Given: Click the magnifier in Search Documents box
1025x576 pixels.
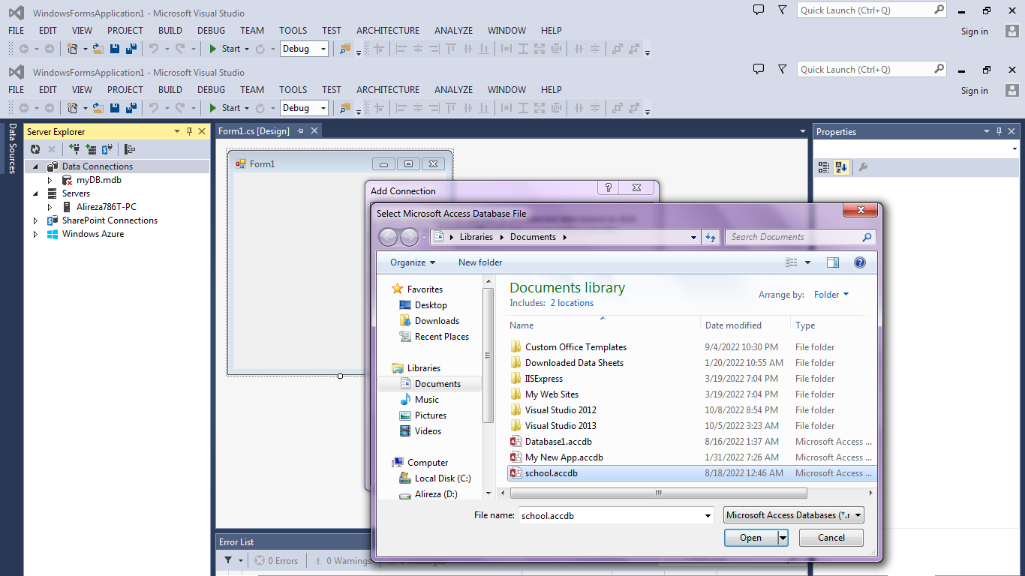Looking at the screenshot, I should pyautogui.click(x=867, y=237).
